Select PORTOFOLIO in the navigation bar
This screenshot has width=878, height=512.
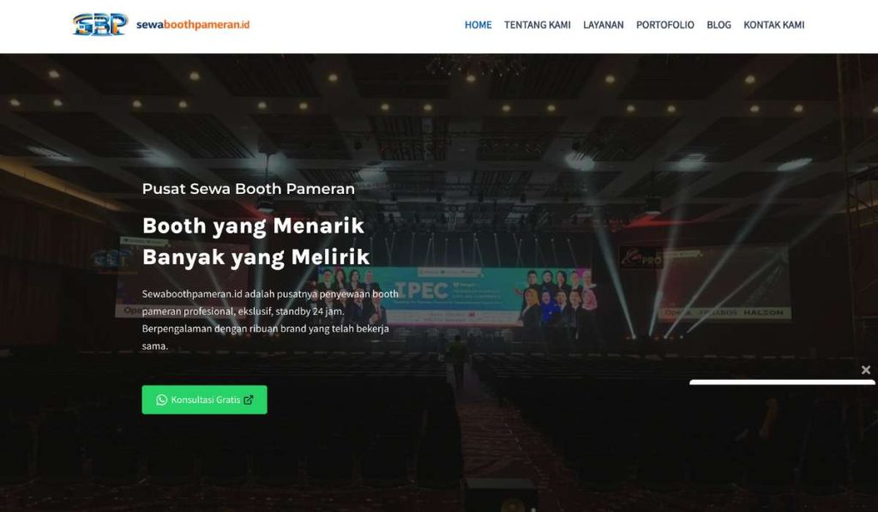click(x=665, y=25)
